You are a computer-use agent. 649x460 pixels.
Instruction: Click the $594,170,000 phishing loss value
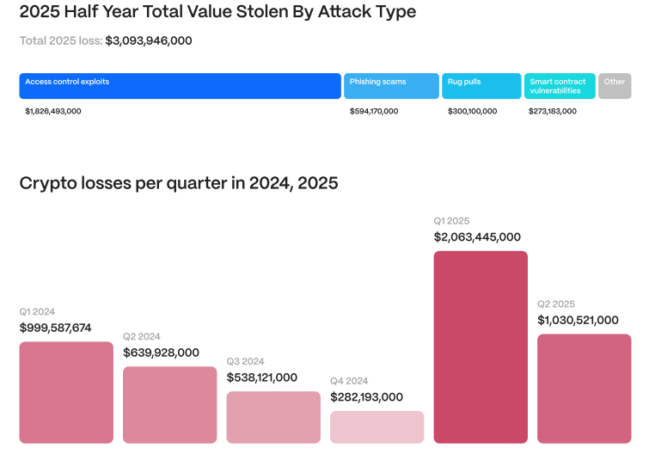click(x=374, y=111)
